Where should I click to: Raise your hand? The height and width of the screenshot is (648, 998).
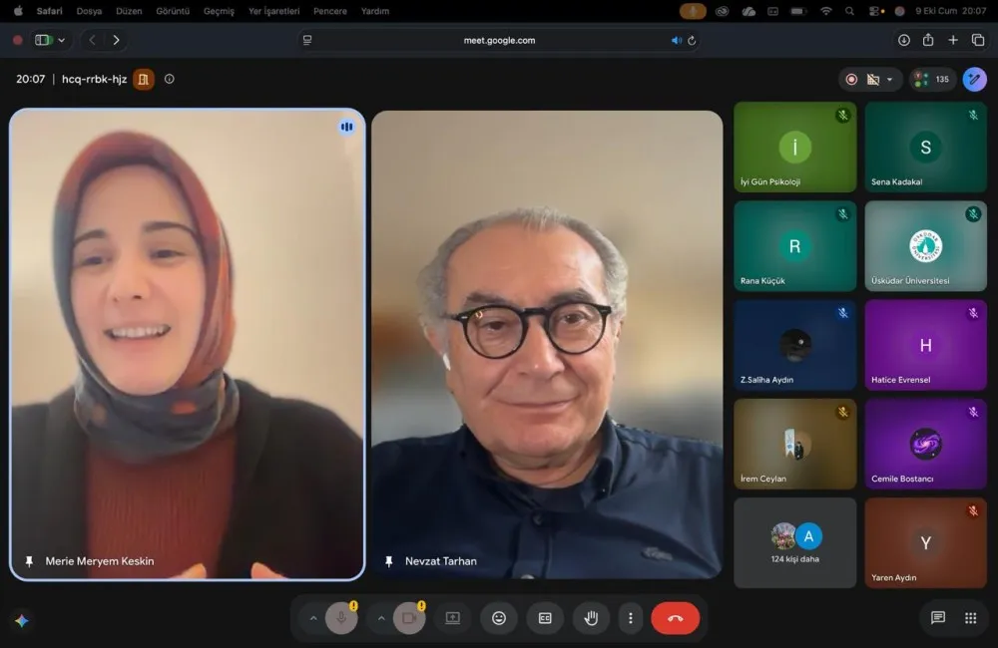[x=591, y=618]
